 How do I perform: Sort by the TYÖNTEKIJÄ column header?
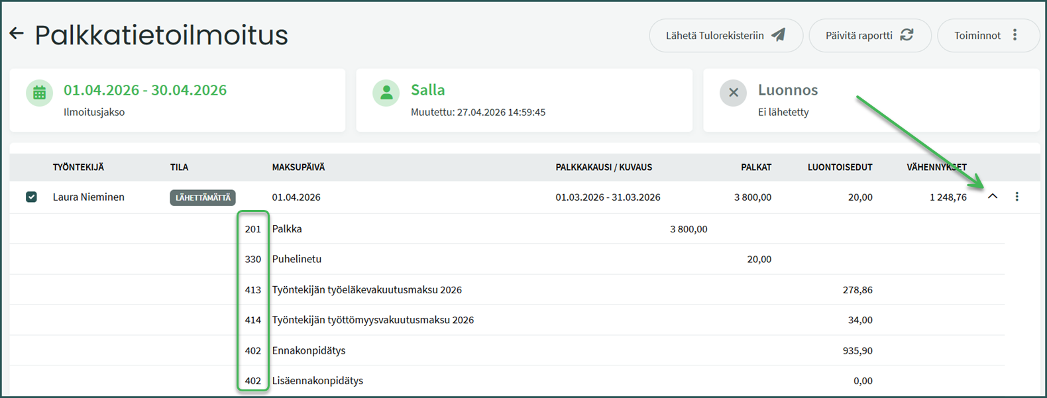coord(78,168)
